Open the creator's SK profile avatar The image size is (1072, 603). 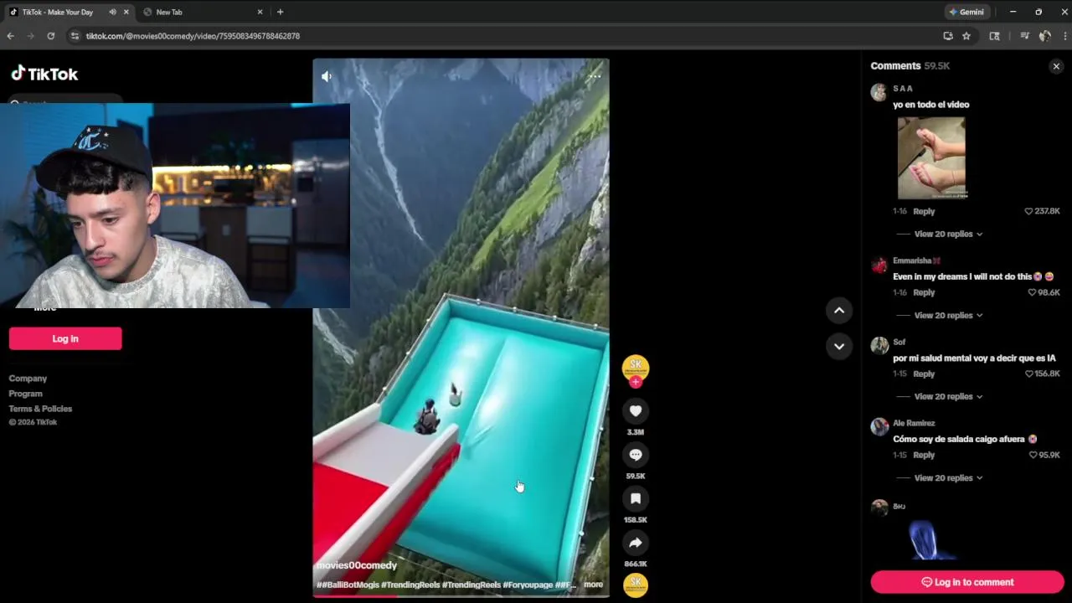point(636,367)
